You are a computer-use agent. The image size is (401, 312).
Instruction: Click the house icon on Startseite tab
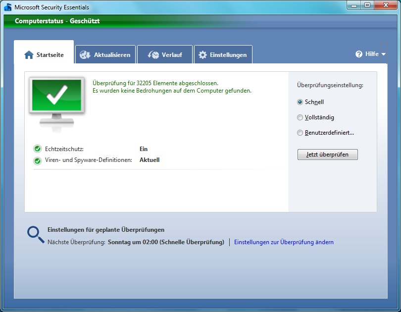29,55
